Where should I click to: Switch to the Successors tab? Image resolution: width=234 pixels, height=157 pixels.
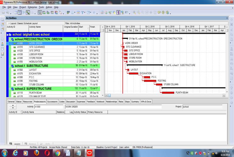click(52, 102)
